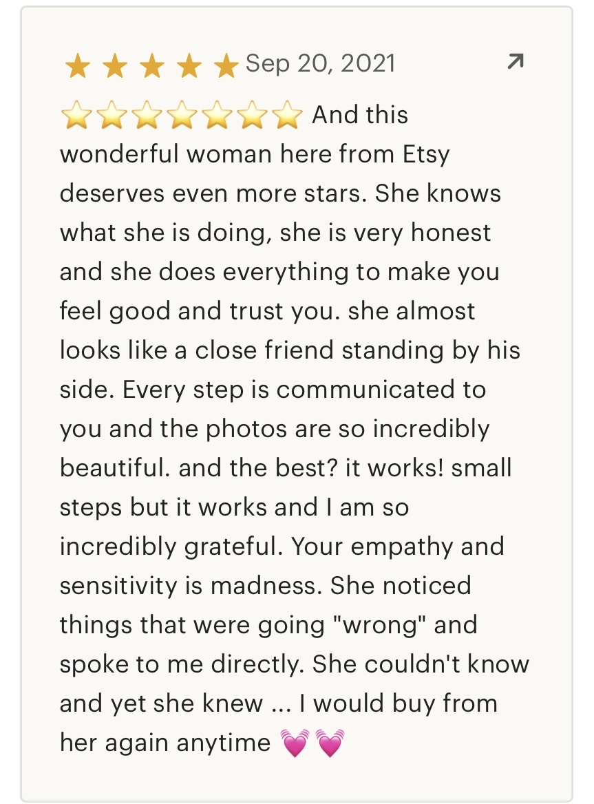This screenshot has height=804, width=594.
Task: Click the phrase "it works!" in the review
Action: [394, 468]
